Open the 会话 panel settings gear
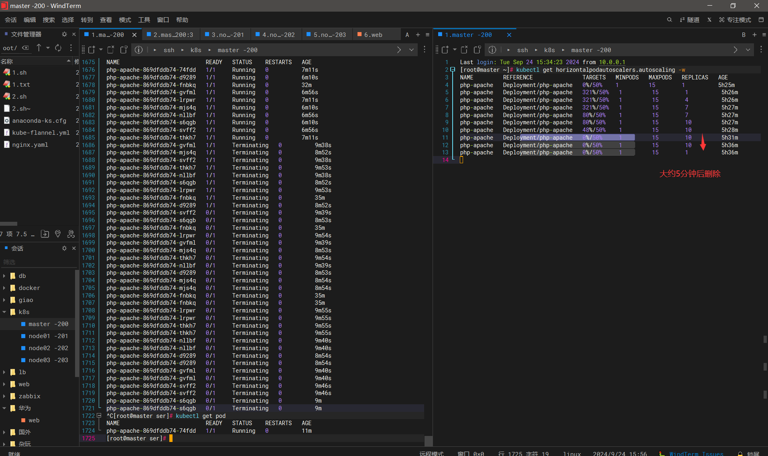The height and width of the screenshot is (456, 768). coord(64,248)
